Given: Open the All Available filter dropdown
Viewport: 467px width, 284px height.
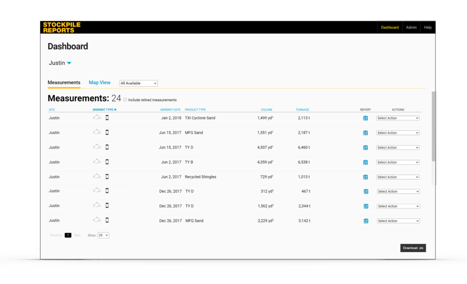Looking at the screenshot, I should (x=138, y=83).
